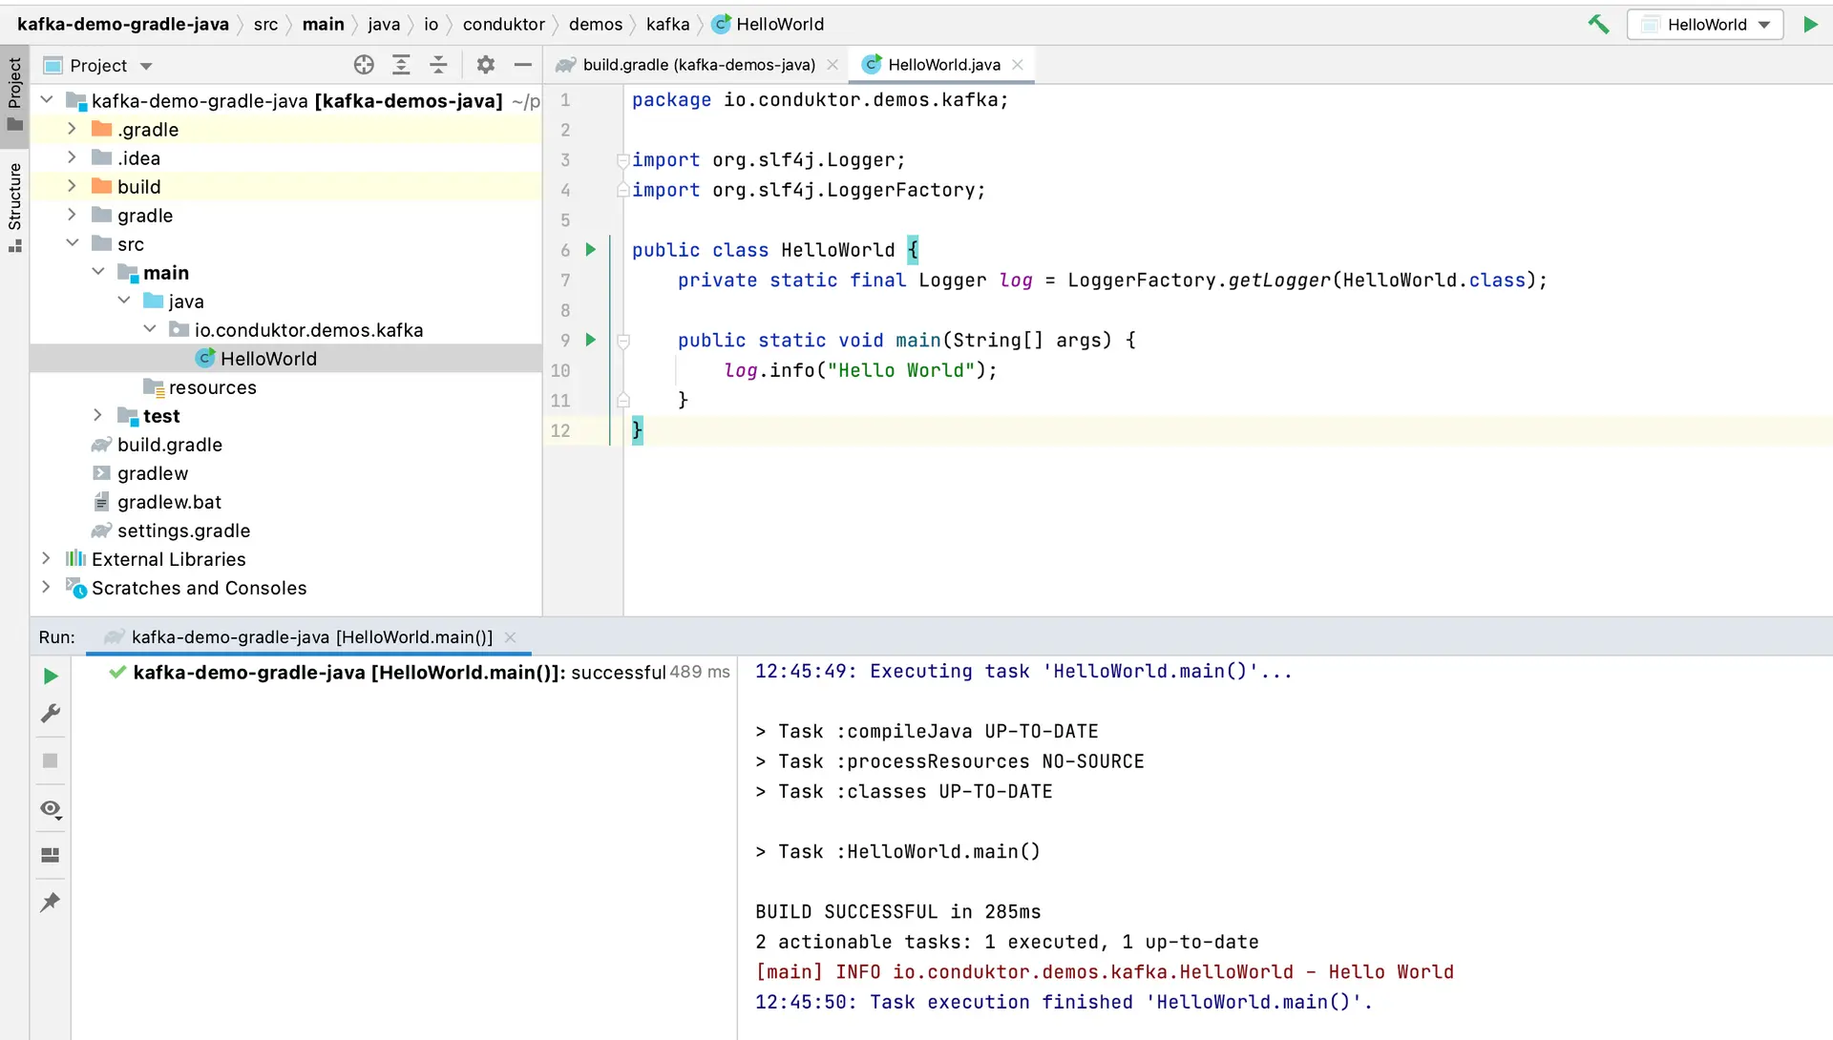Click src in the navigation breadcrumbs
The image size is (1833, 1040).
point(266,24)
